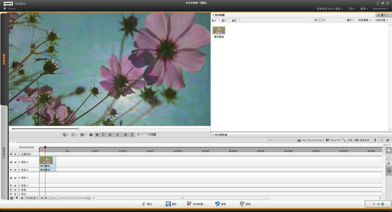392x212 pixels.
Task: Open the 排序標準 sort dropdown
Action: click(x=364, y=20)
